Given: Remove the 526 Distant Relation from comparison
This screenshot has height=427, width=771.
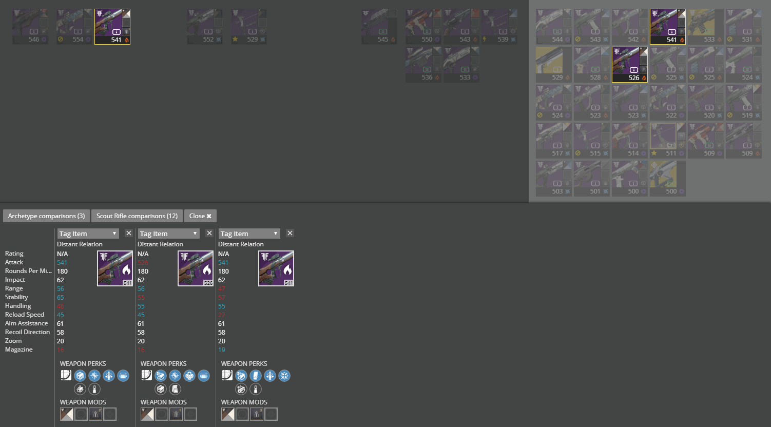Looking at the screenshot, I should click(209, 233).
